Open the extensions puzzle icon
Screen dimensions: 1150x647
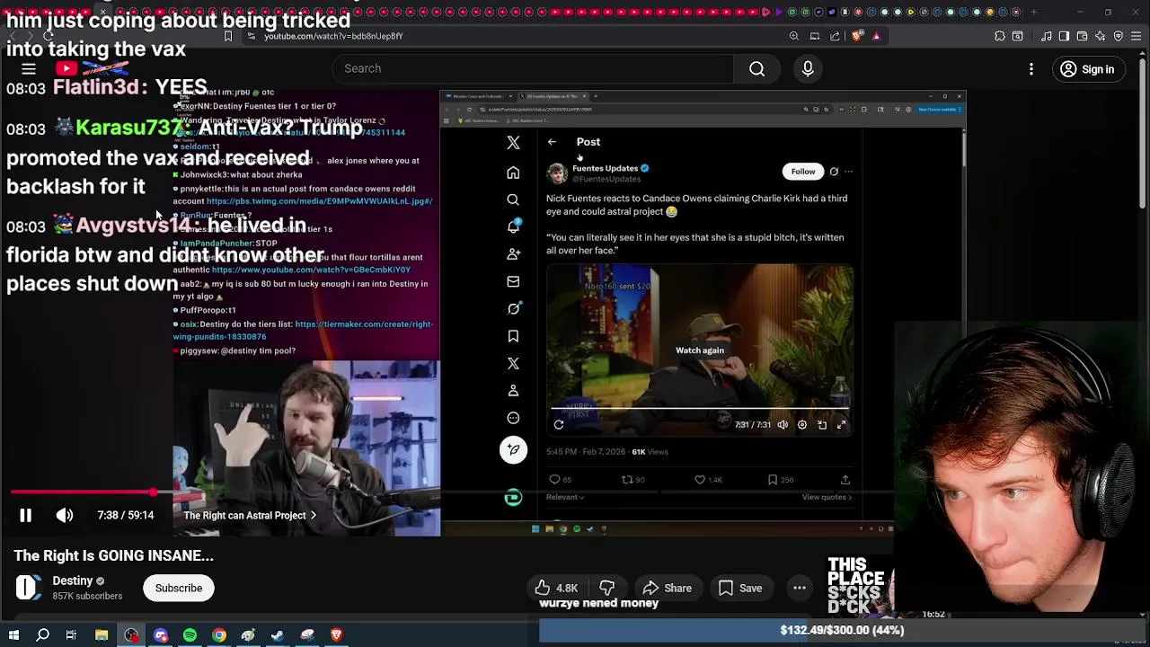[x=1000, y=36]
